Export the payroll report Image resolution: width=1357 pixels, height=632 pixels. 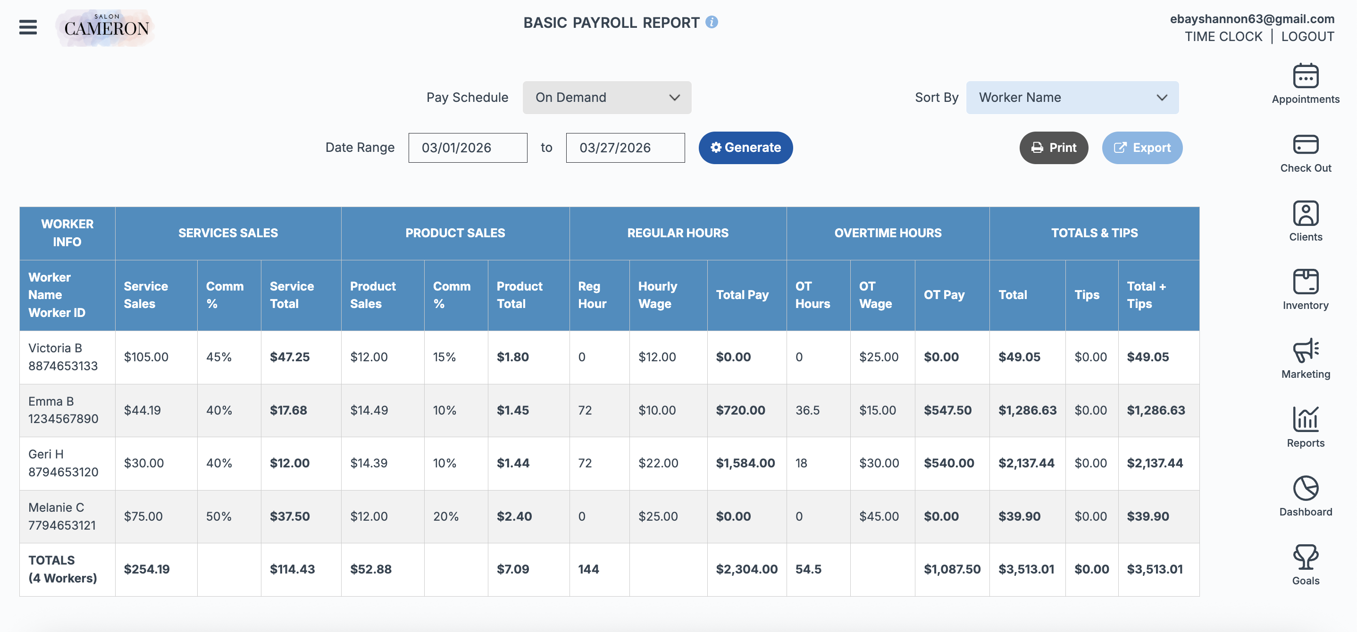coord(1141,148)
